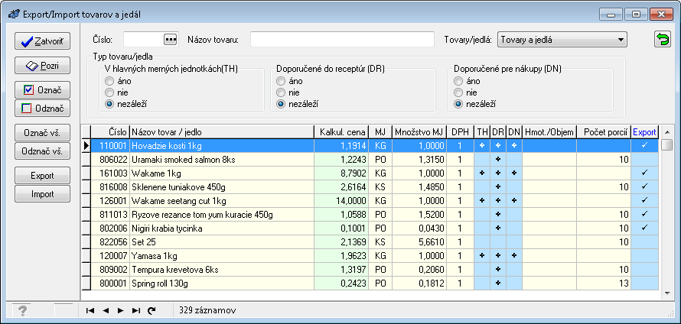Click the Počet porcií column header
The width and height of the screenshot is (681, 324).
click(604, 132)
